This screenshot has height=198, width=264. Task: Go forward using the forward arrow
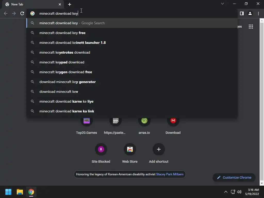click(14, 13)
